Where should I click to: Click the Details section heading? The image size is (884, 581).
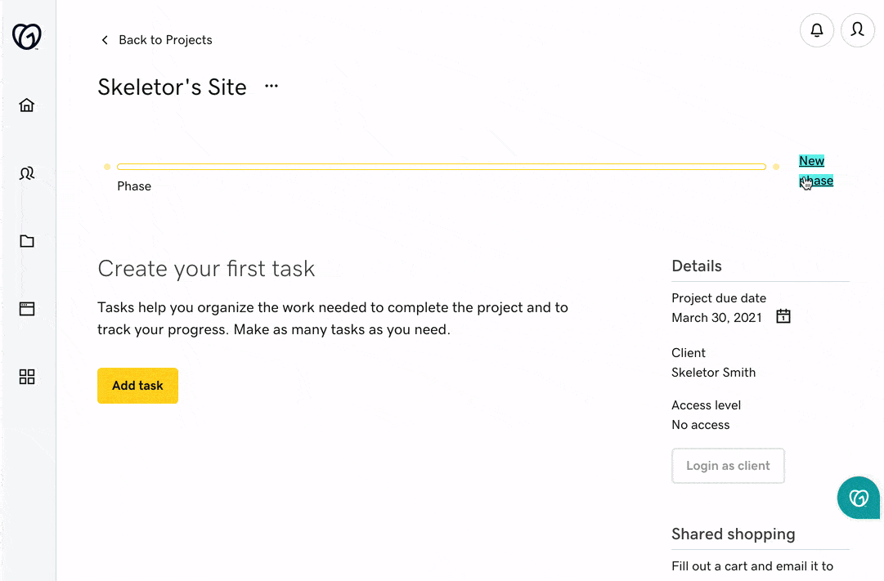pyautogui.click(x=696, y=266)
